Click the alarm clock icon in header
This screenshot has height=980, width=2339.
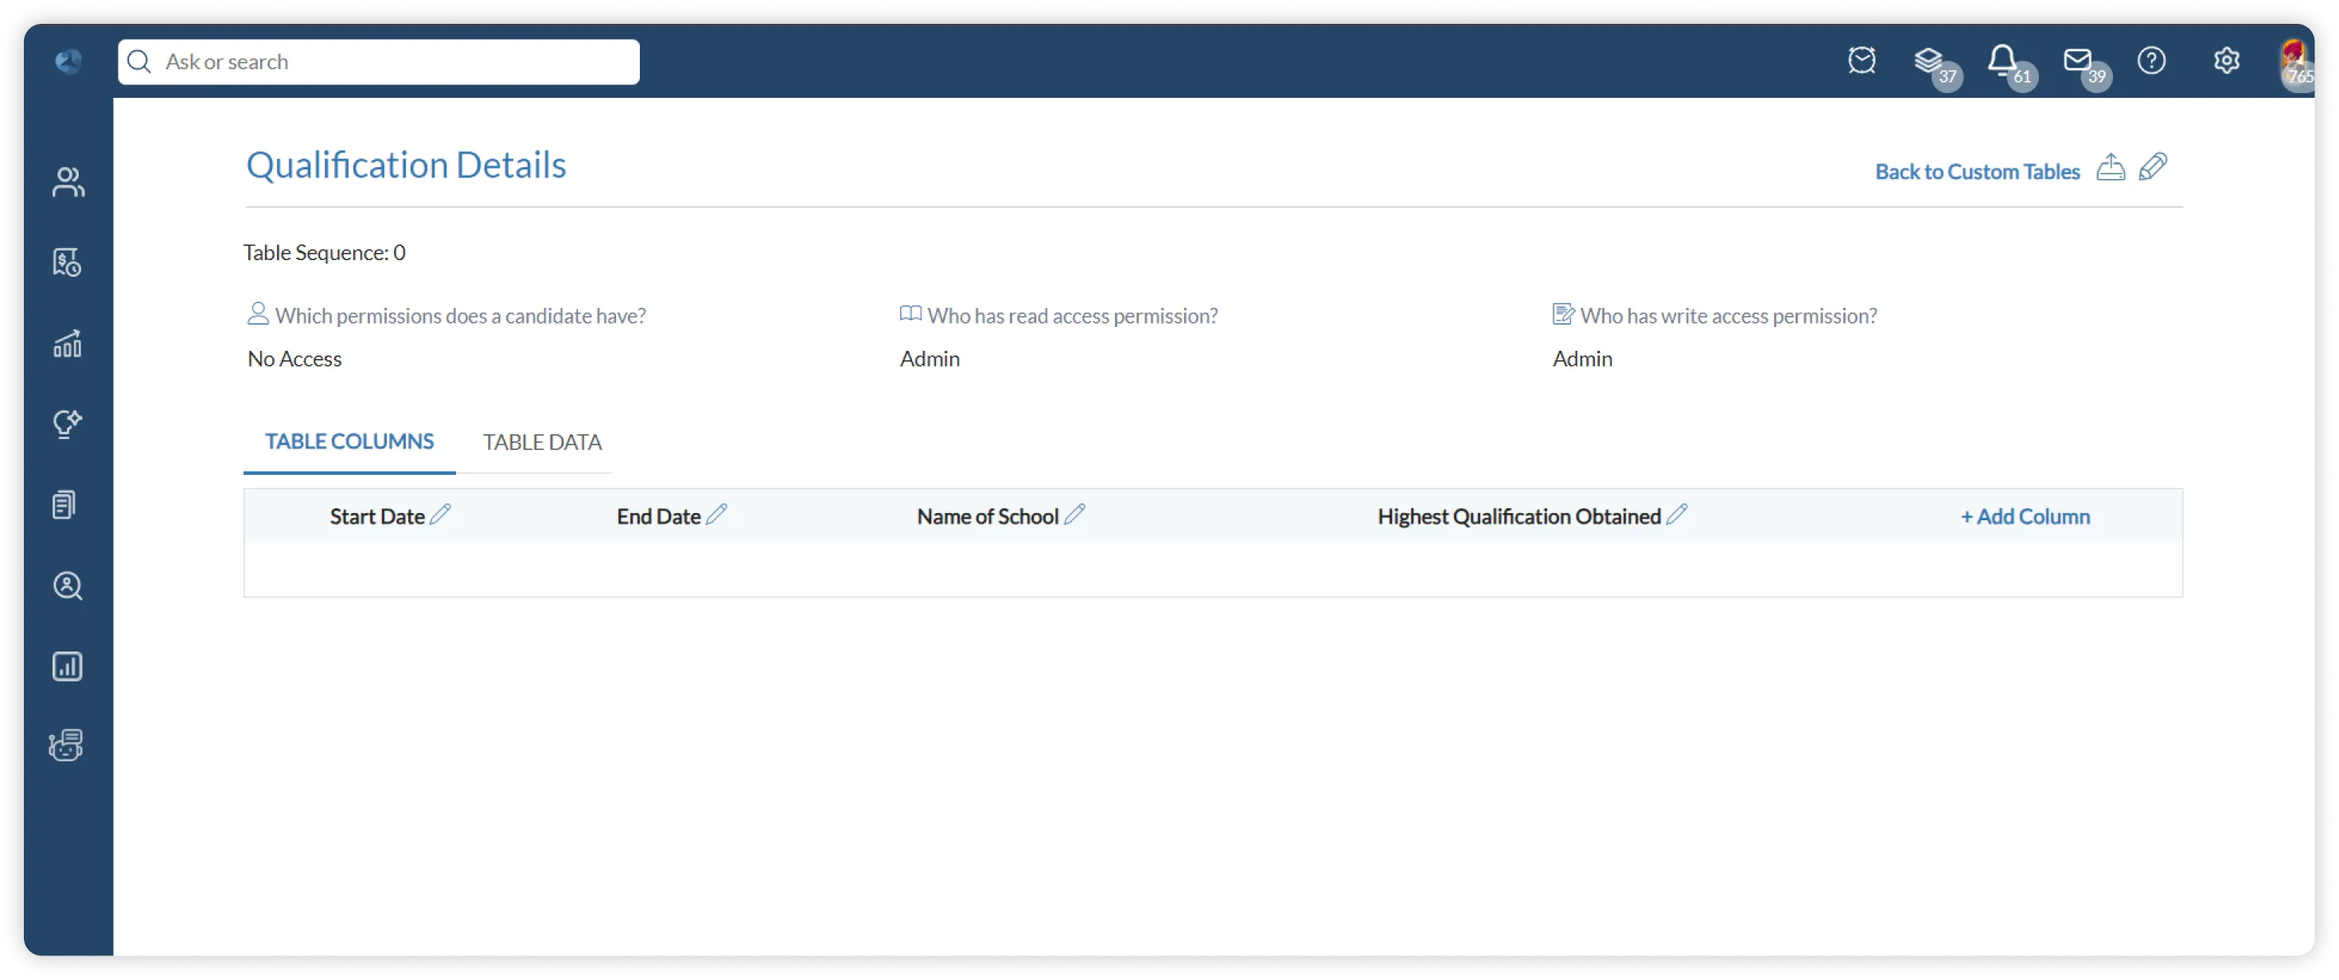coord(1861,60)
